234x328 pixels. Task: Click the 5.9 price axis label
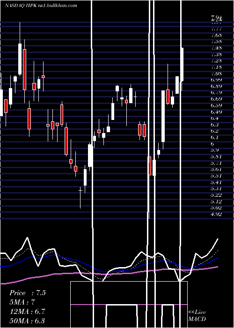pos(215,150)
